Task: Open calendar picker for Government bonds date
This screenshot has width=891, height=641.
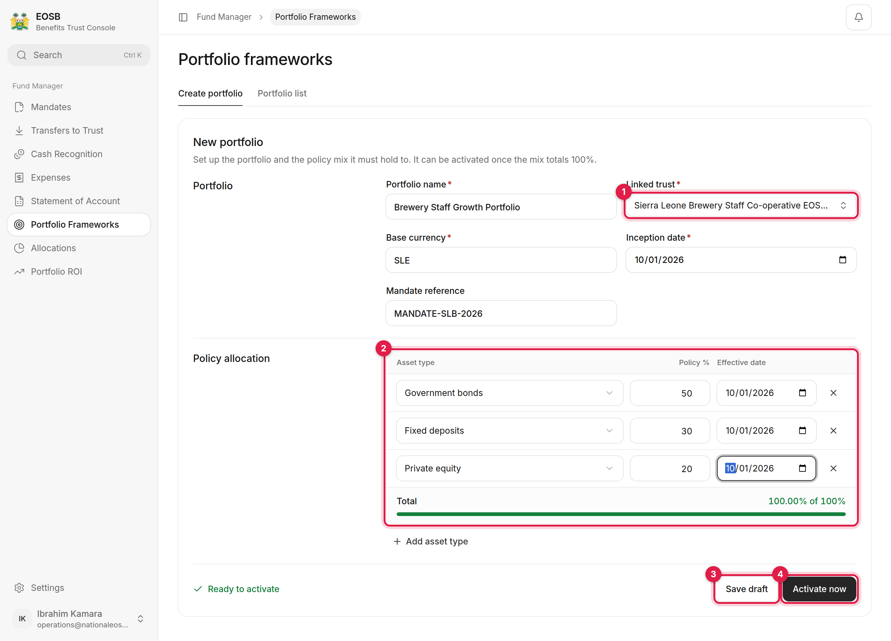Action: [x=802, y=393]
